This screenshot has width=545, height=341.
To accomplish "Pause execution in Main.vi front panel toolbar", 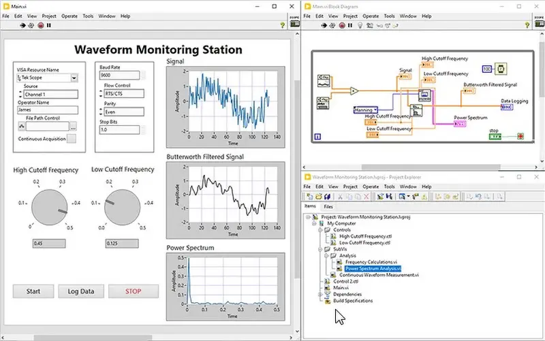I will click(x=48, y=25).
